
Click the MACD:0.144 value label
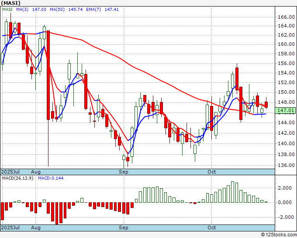(x=51, y=178)
